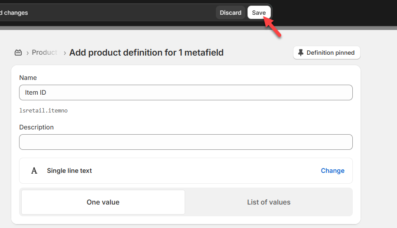The width and height of the screenshot is (397, 228).
Task: Switch to List of values
Action: point(269,202)
